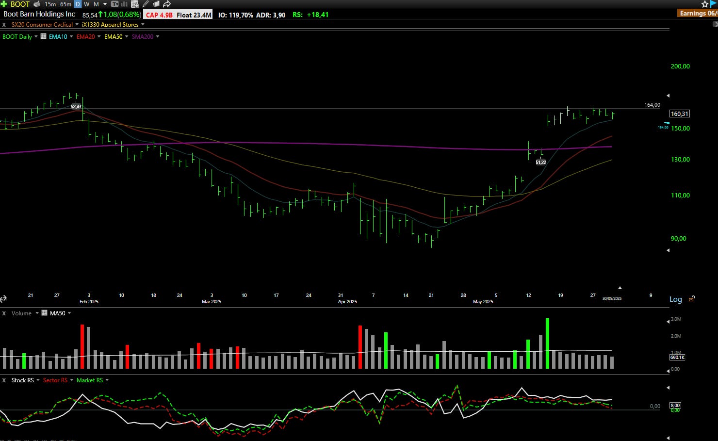Click the BOOT ticker symbol field

(20, 4)
